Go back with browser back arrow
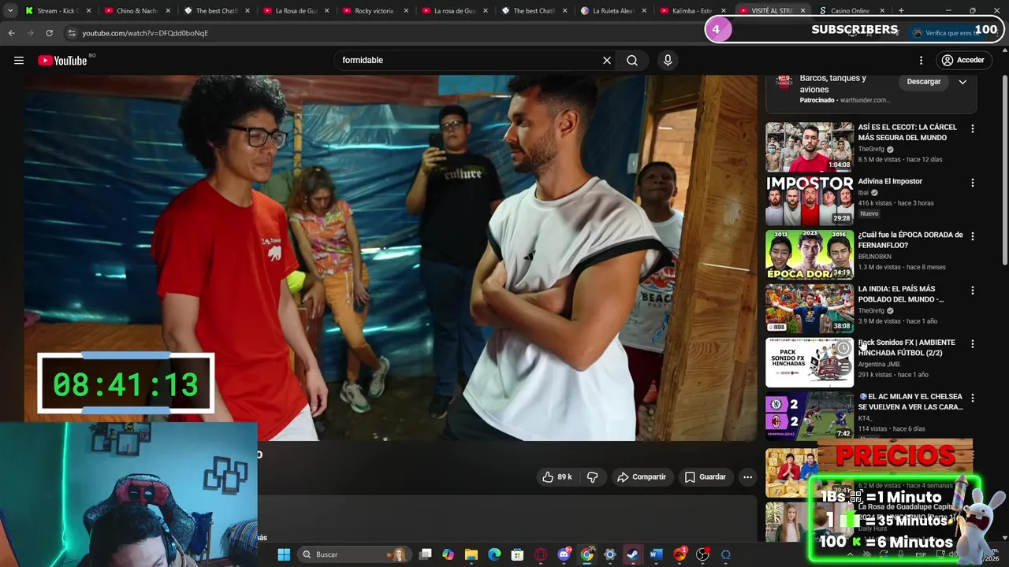The height and width of the screenshot is (567, 1009). click(12, 33)
